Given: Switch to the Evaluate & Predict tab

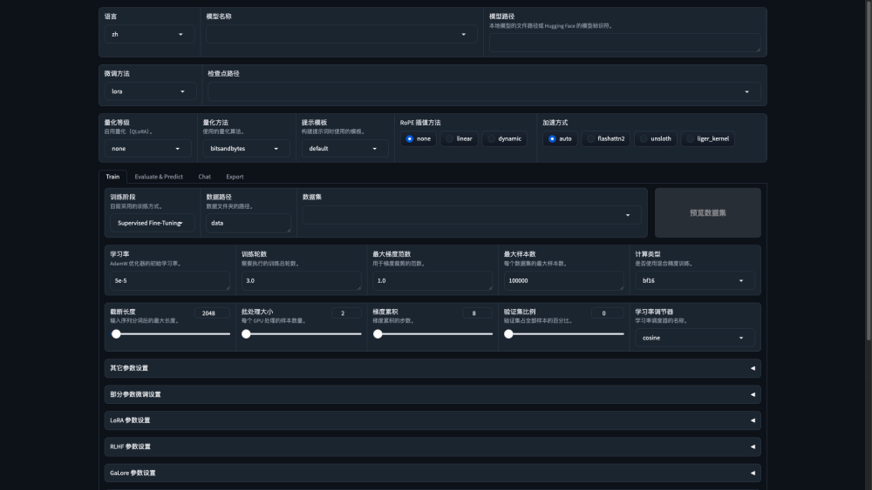Looking at the screenshot, I should click(x=159, y=177).
